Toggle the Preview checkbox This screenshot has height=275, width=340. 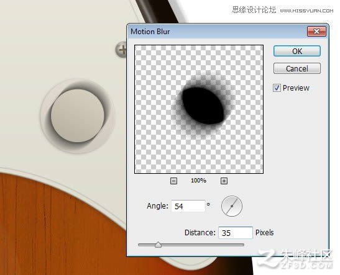(x=277, y=88)
